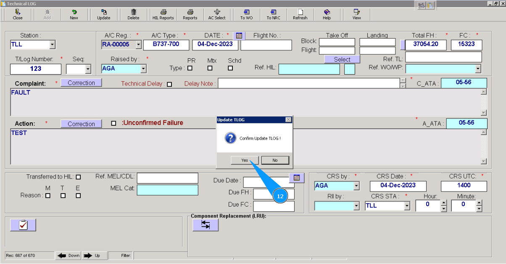Click the New record toolbar icon
The image size is (506, 264).
coord(74,14)
